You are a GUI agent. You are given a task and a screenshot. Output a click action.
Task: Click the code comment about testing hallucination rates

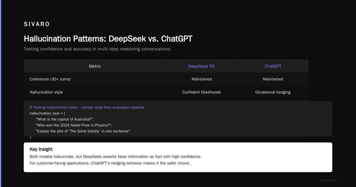[87, 107]
